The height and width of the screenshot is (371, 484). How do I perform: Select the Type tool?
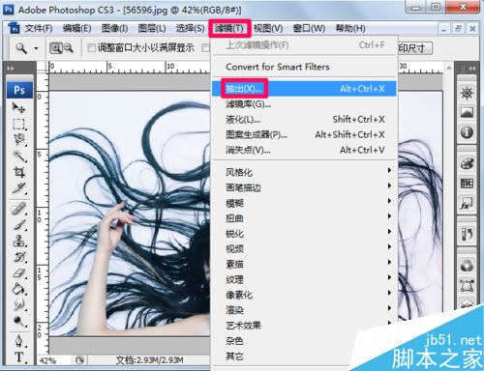18,357
